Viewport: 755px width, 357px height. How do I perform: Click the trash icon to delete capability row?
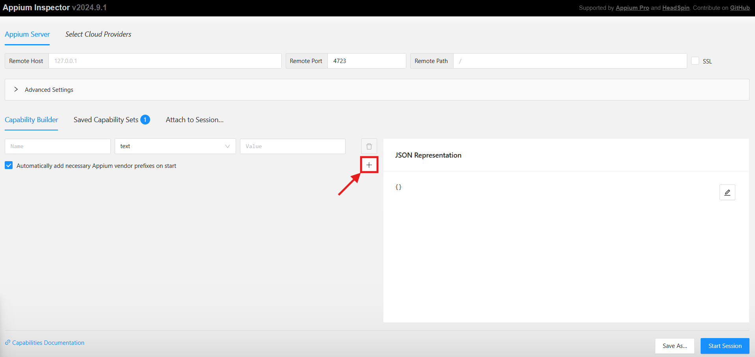click(x=369, y=146)
